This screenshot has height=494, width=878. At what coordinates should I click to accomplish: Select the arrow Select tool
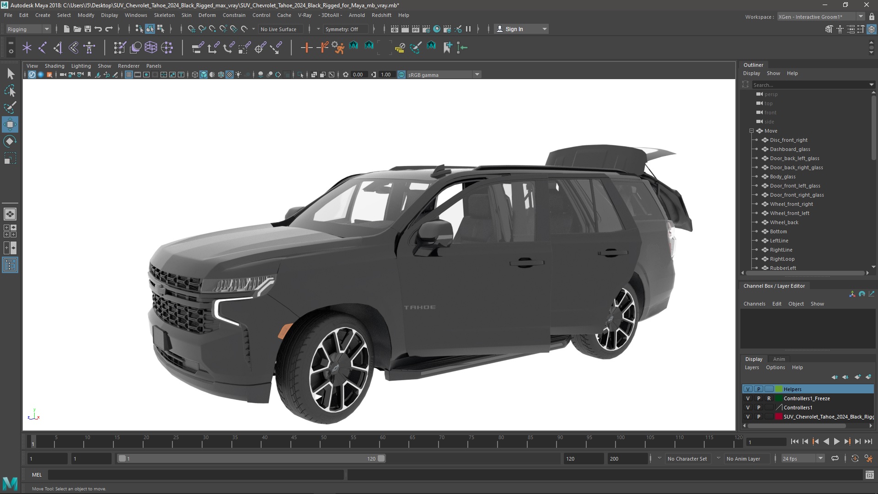coord(11,74)
